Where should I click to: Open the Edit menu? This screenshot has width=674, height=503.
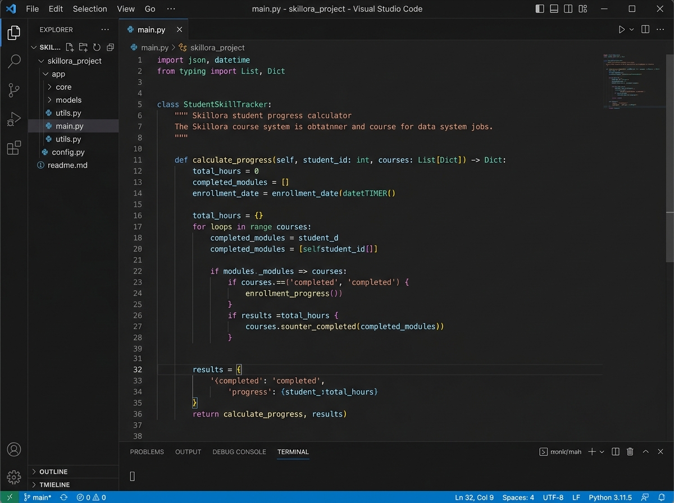point(56,8)
